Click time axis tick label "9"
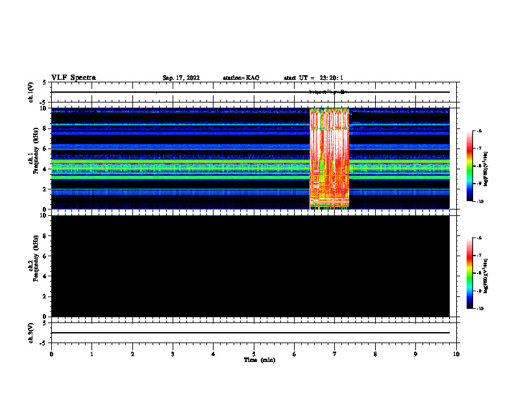Screen dimensions: 514x397 pyautogui.click(x=415, y=354)
